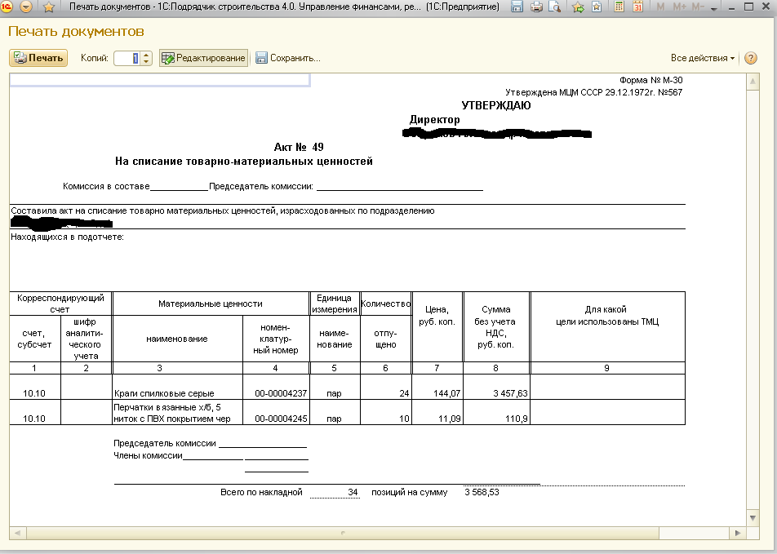
Task: Select the 'Всего по накладной' text
Action: coord(261,493)
